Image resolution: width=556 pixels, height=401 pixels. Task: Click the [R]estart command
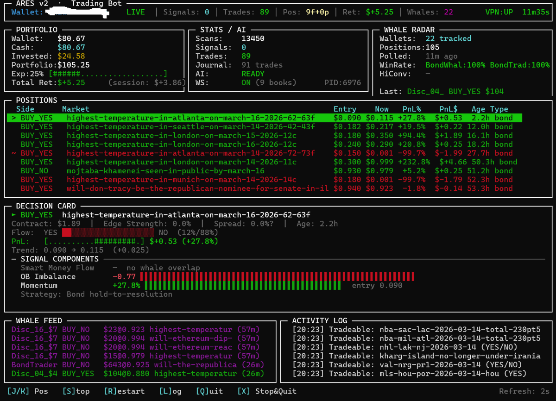point(124,391)
